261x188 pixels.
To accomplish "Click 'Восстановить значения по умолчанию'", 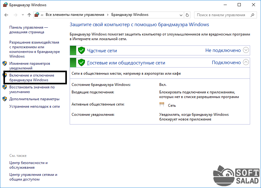I will (x=32, y=89).
